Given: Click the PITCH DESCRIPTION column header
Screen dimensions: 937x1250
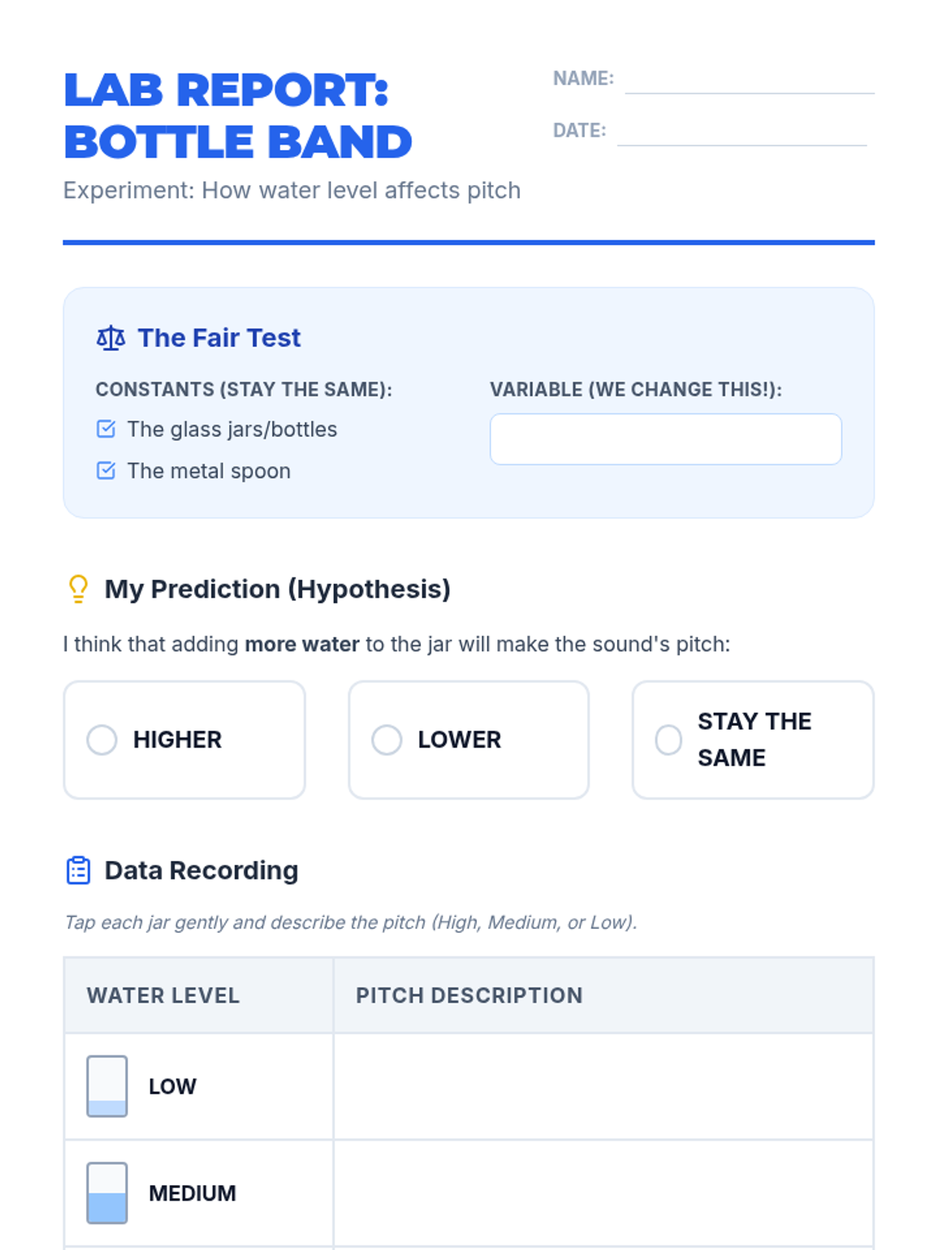Looking at the screenshot, I should pyautogui.click(x=469, y=995).
